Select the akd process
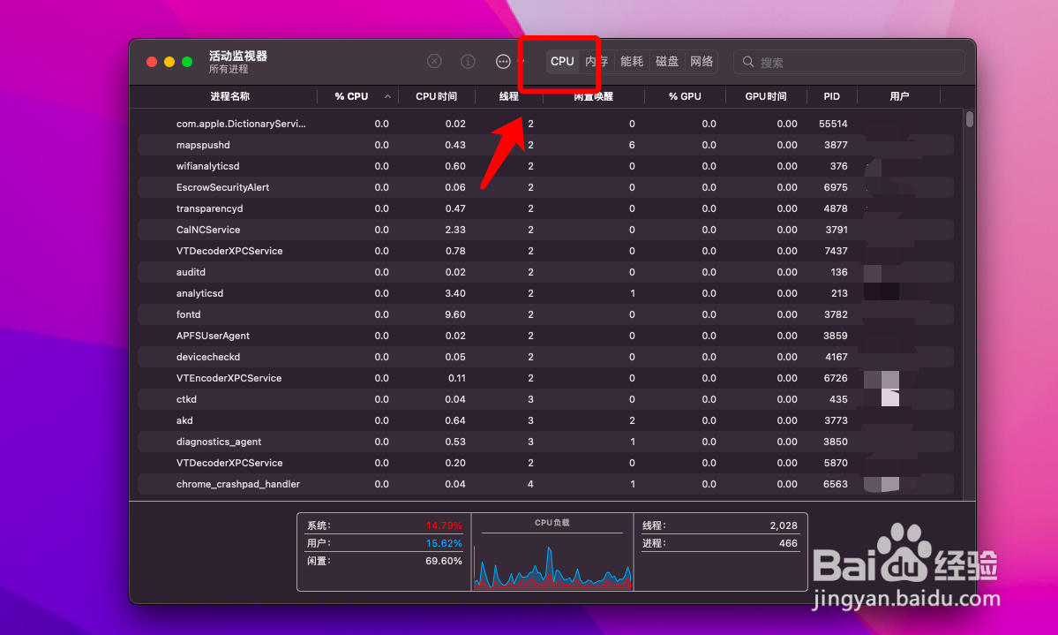Image resolution: width=1058 pixels, height=635 pixels. click(x=545, y=420)
